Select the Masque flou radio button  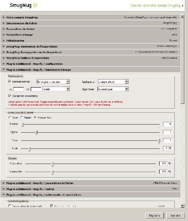(x=35, y=117)
